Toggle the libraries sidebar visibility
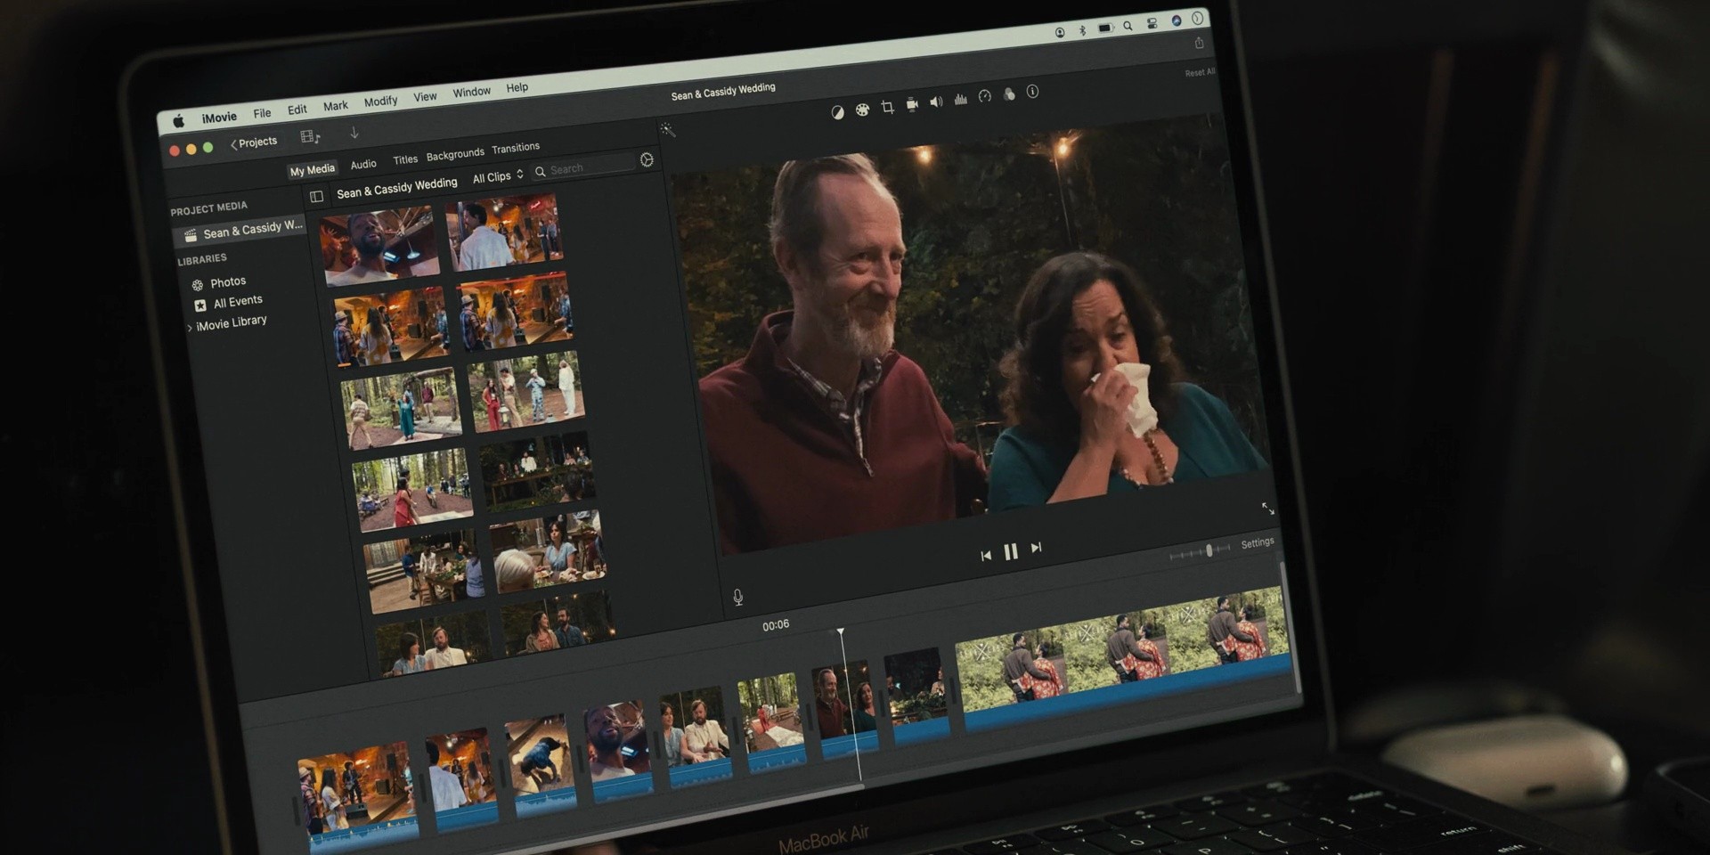 (316, 196)
